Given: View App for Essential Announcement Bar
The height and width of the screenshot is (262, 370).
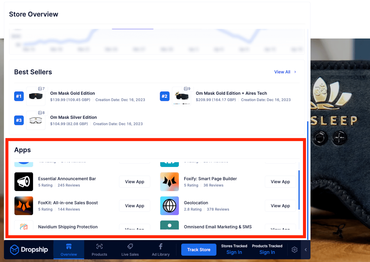Looking at the screenshot, I should click(x=134, y=182).
